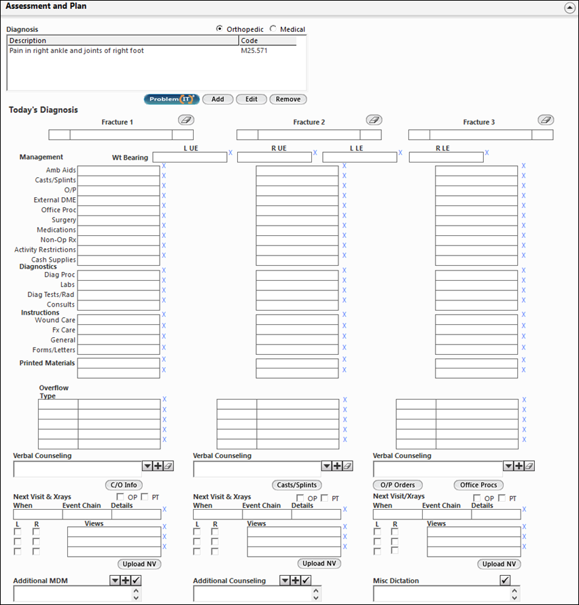Check PT box in first Next Visit
The width and height of the screenshot is (579, 605).
(145, 497)
